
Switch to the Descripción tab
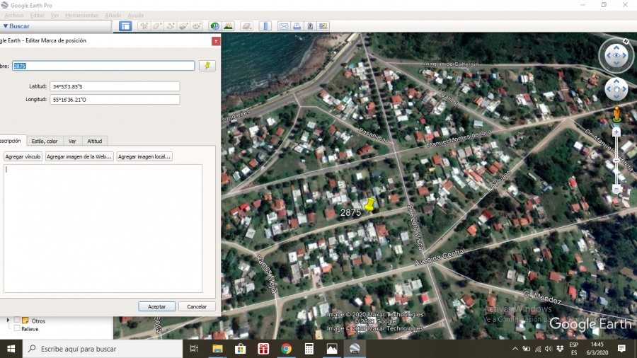(11, 141)
